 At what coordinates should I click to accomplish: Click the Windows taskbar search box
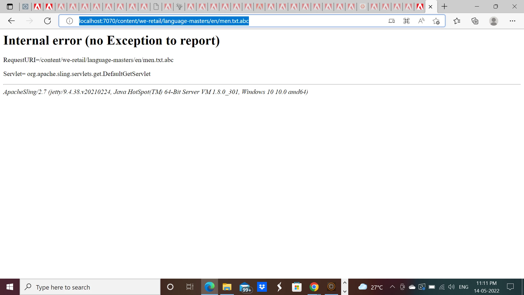tap(90, 287)
